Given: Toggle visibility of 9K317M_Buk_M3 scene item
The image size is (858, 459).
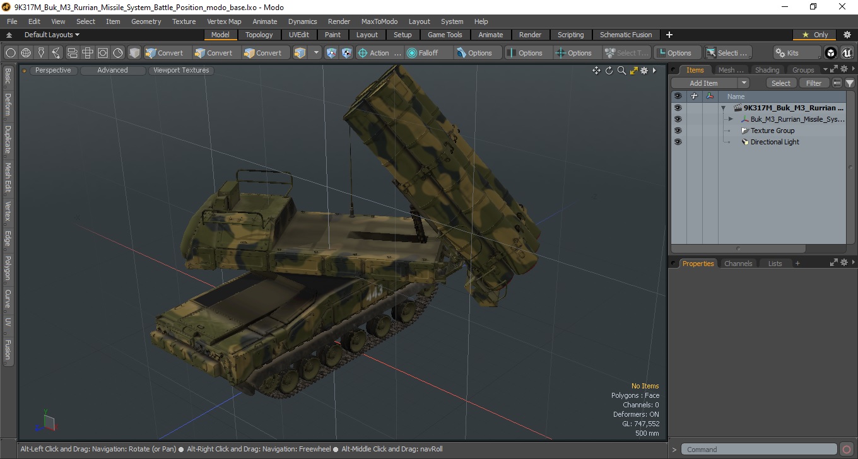Looking at the screenshot, I should [678, 108].
